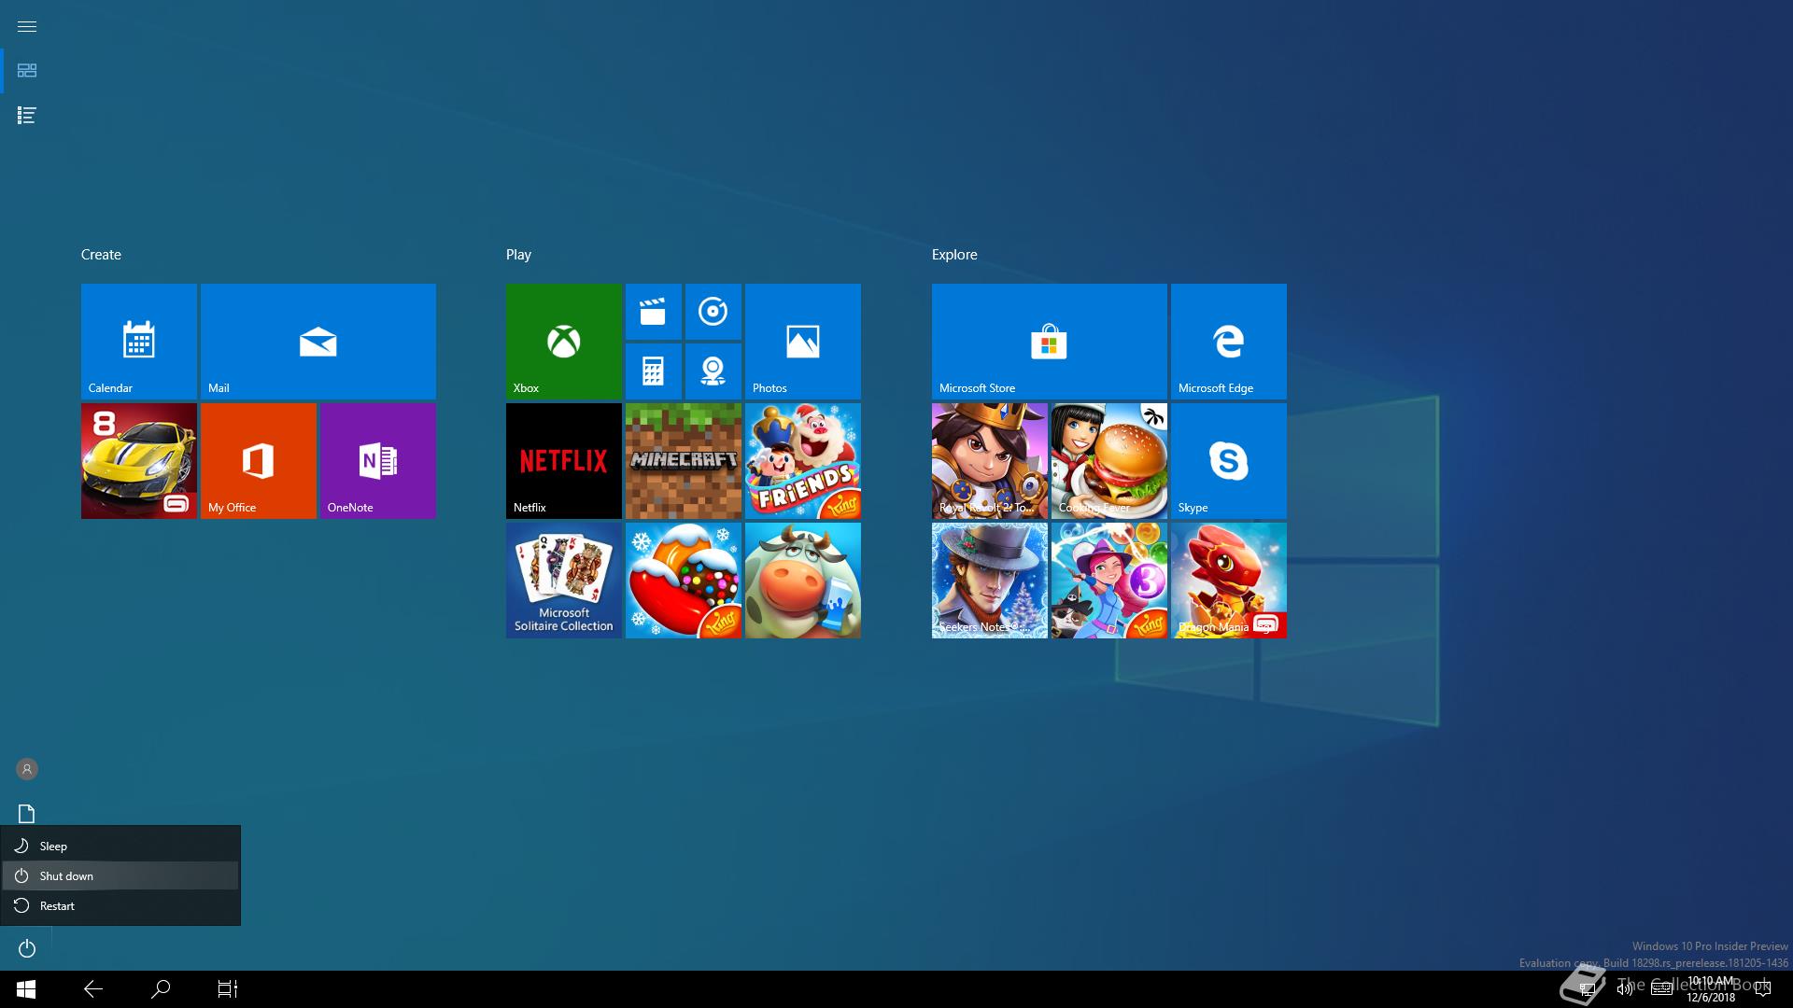Choose Sleep from the power menu
The width and height of the screenshot is (1793, 1008).
coord(120,846)
